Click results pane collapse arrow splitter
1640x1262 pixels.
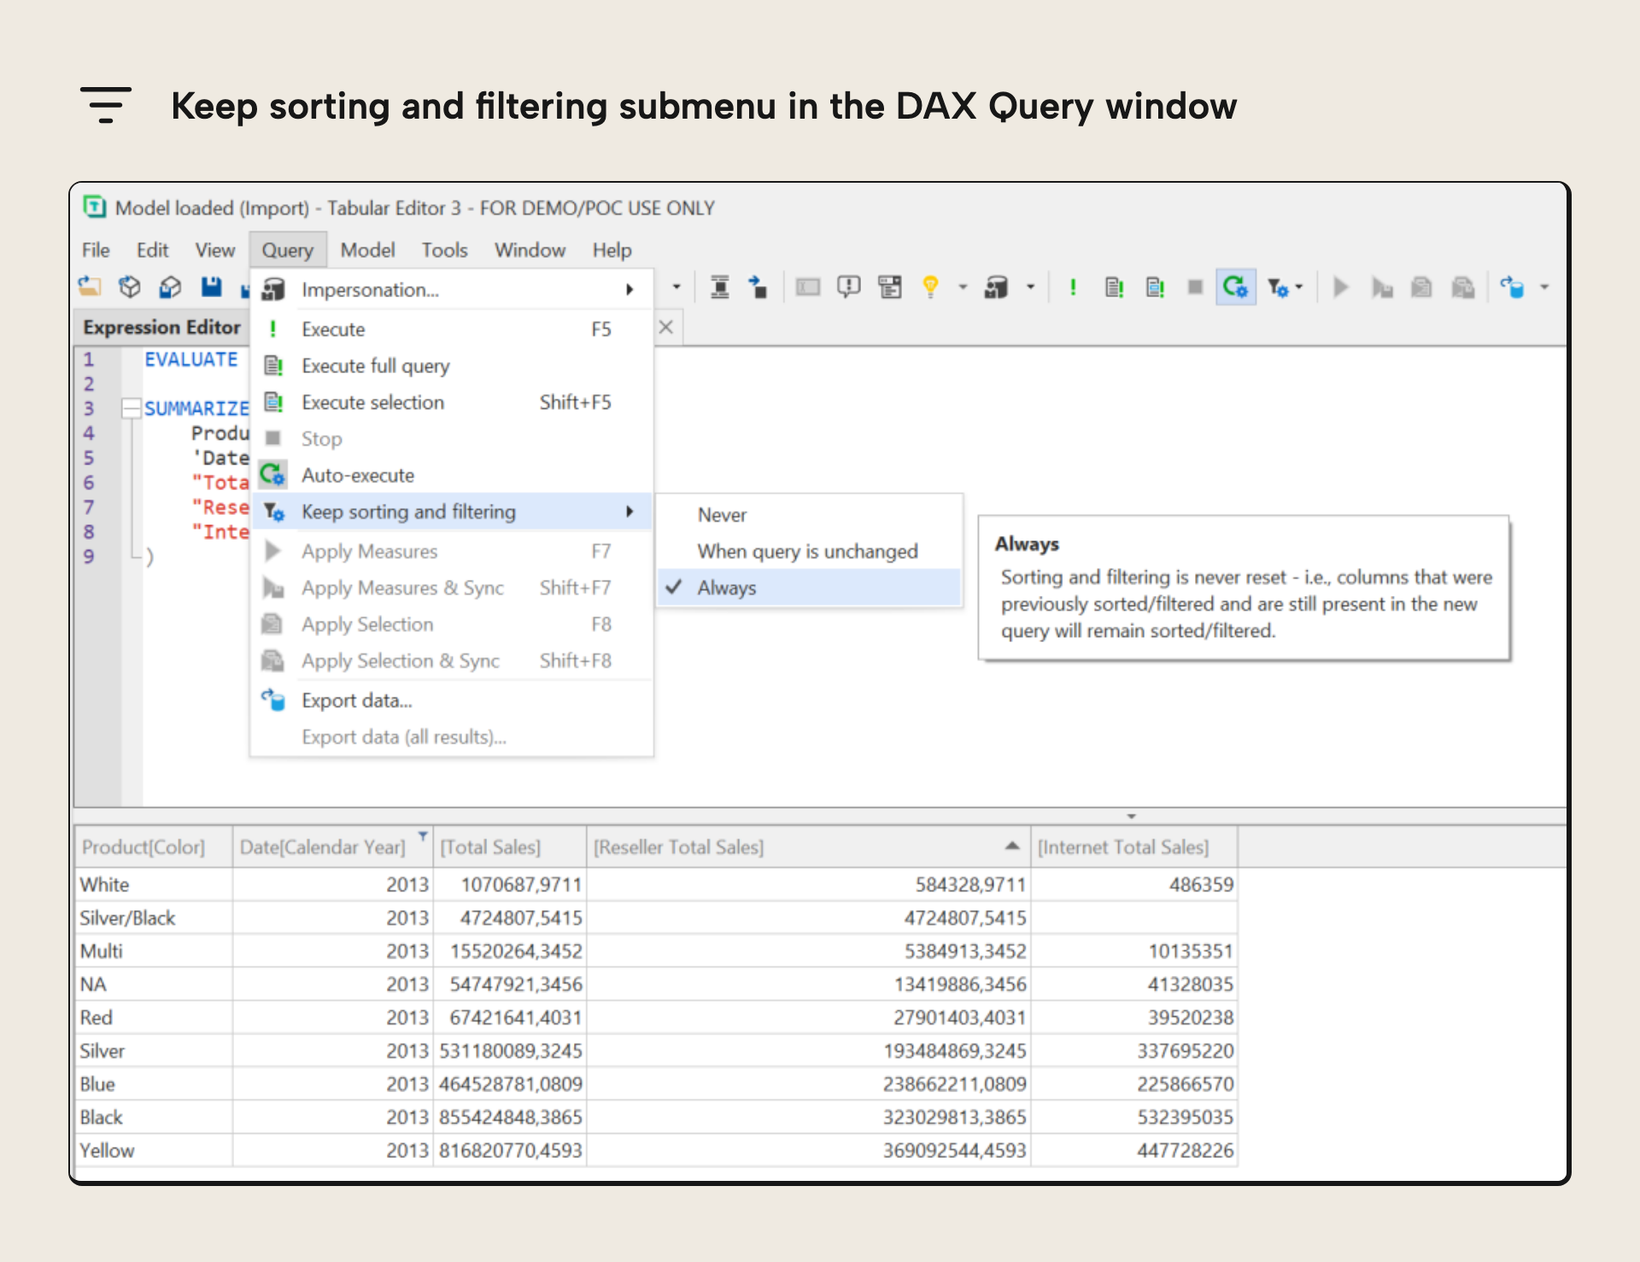(1131, 816)
